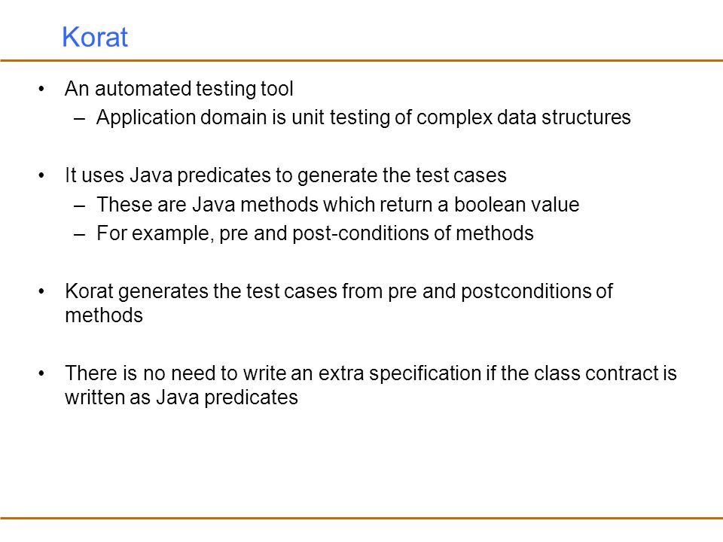Click the orange line under the title
The width and height of the screenshot is (723, 542).
(361, 60)
